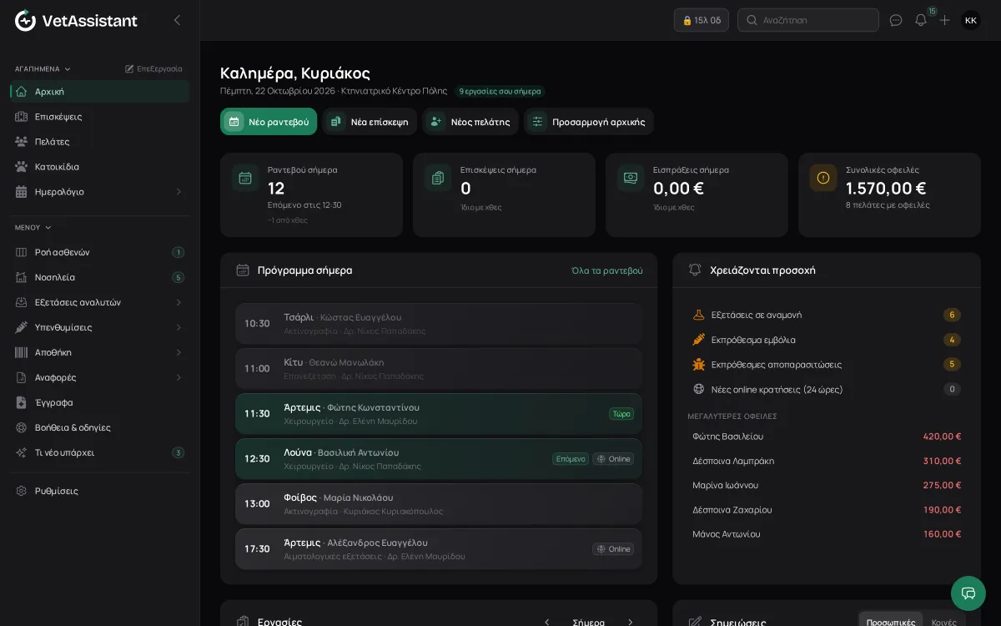This screenshot has height=626, width=1001.
Task: Expand the Υπενθυμίσεις submenu
Action: coord(179,327)
